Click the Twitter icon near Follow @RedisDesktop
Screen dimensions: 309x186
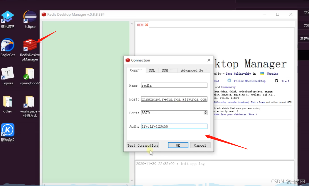tap(229, 81)
